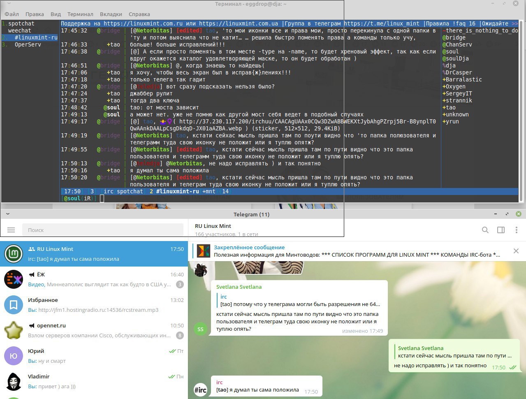Open search in RU Linux Mint chat
This screenshot has height=399, width=526.
point(485,230)
